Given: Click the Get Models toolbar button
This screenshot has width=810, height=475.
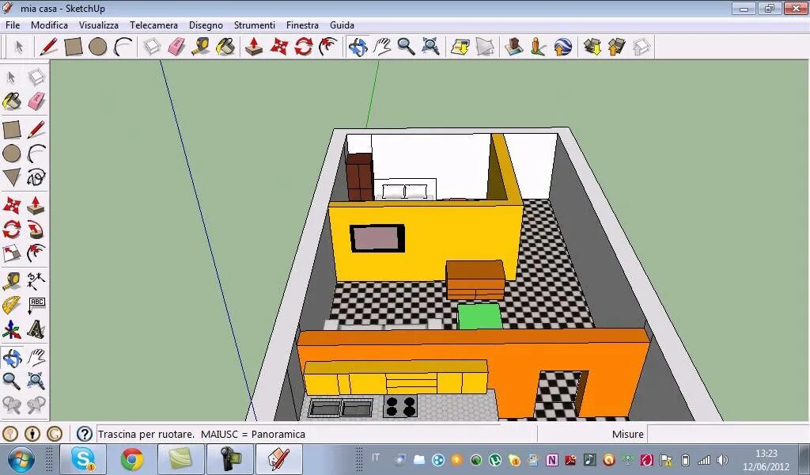Looking at the screenshot, I should tap(592, 47).
